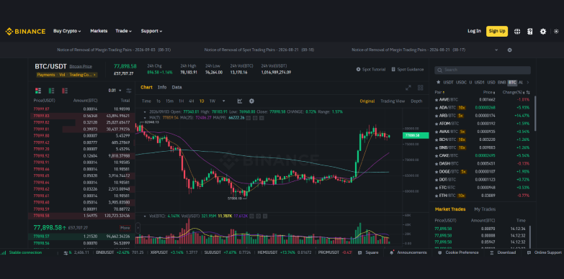Sort pairs list by Price

[x=489, y=92]
